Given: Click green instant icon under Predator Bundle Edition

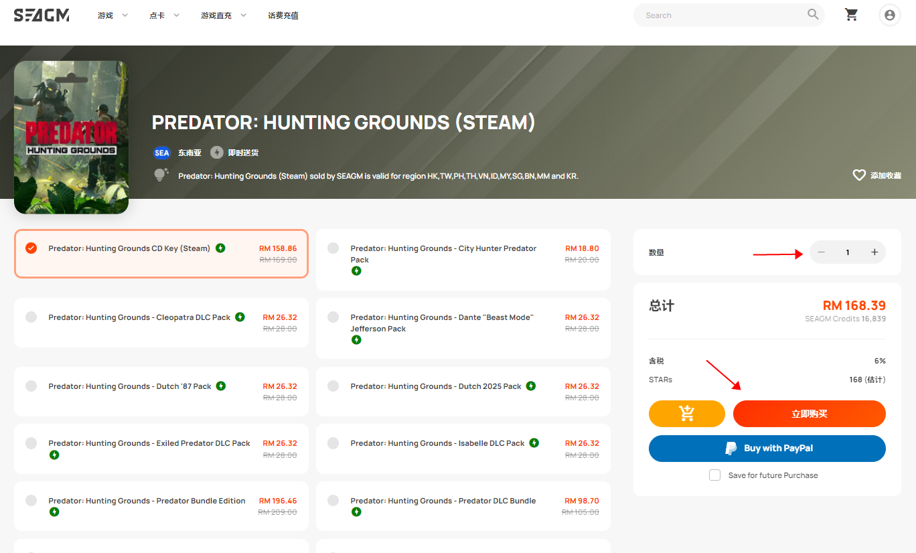Looking at the screenshot, I should tap(54, 511).
